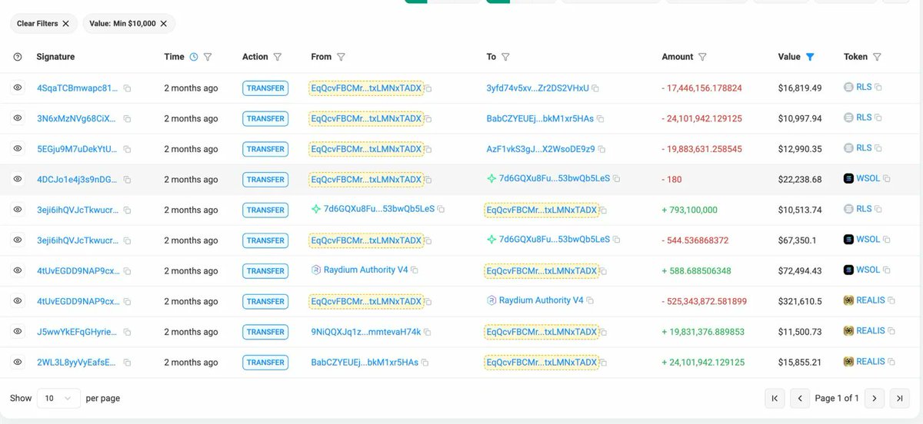Open the active Value column filter
Image resolution: width=923 pixels, height=424 pixels.
pos(810,57)
